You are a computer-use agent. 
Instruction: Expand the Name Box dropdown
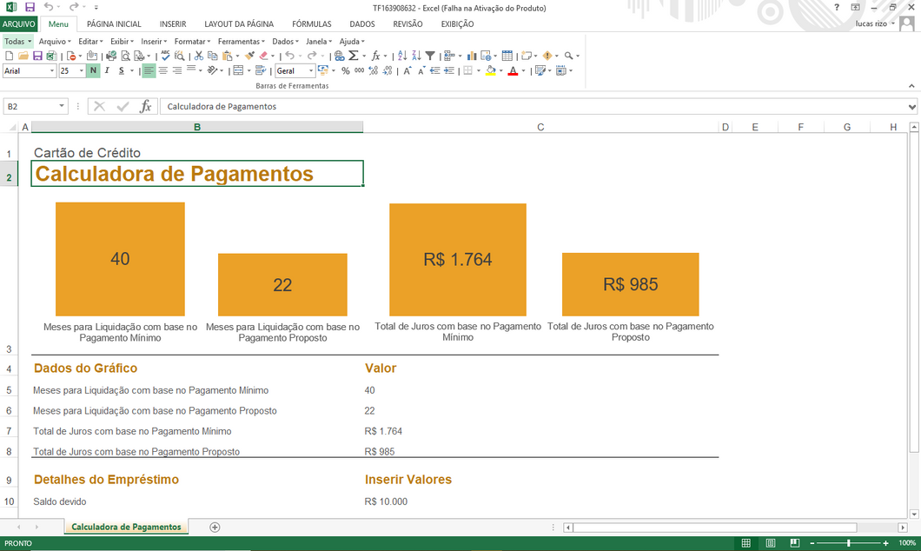pos(62,106)
